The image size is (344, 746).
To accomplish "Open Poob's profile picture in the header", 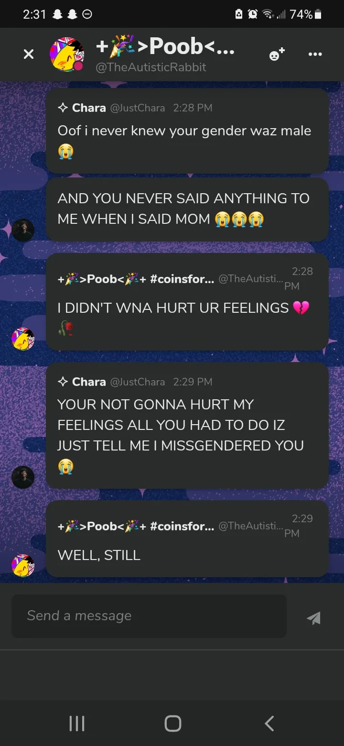I will click(67, 55).
